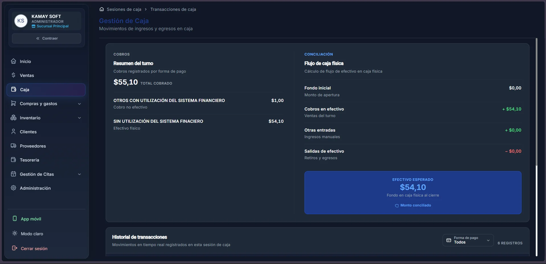Click the Monto conciliado label
Viewport: 546px width, 264px height.
[416, 205]
